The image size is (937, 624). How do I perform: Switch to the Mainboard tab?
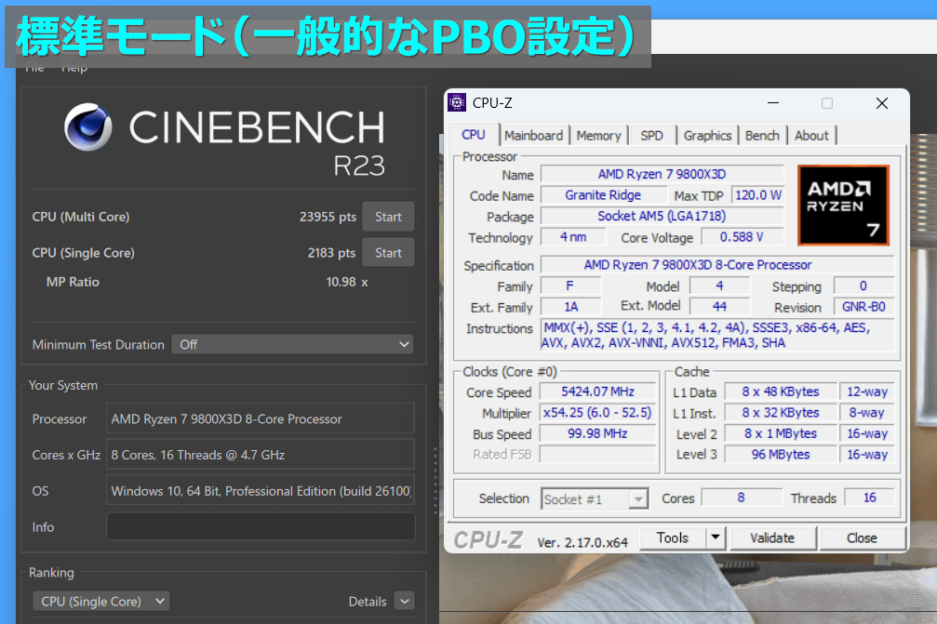pos(533,136)
